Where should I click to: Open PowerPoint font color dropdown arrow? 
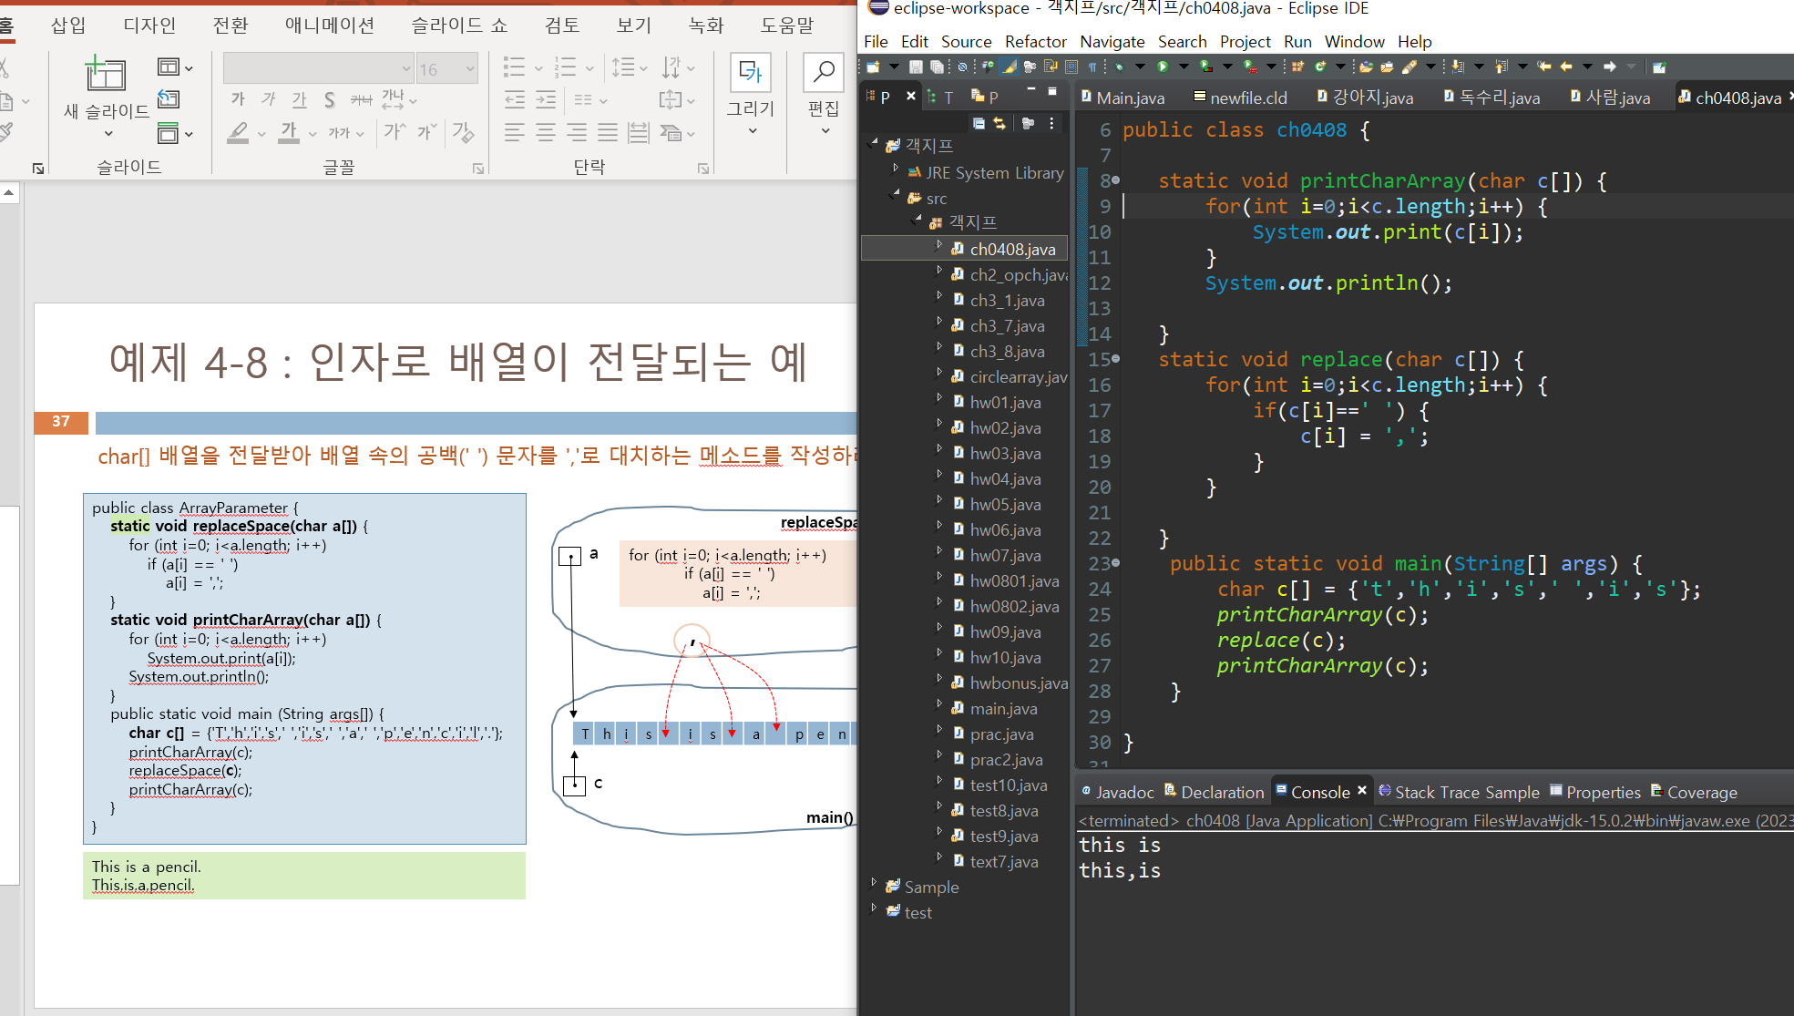point(313,134)
